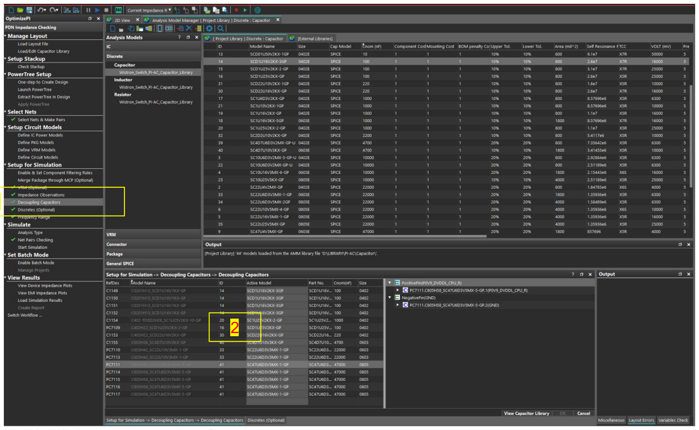Viewport: 699px width, 430px height.
Task: Click the Open folder icon in main toolbar
Action: tap(20, 10)
